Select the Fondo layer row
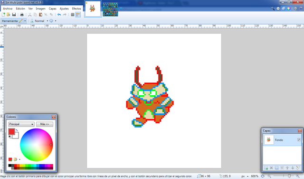 [282, 140]
